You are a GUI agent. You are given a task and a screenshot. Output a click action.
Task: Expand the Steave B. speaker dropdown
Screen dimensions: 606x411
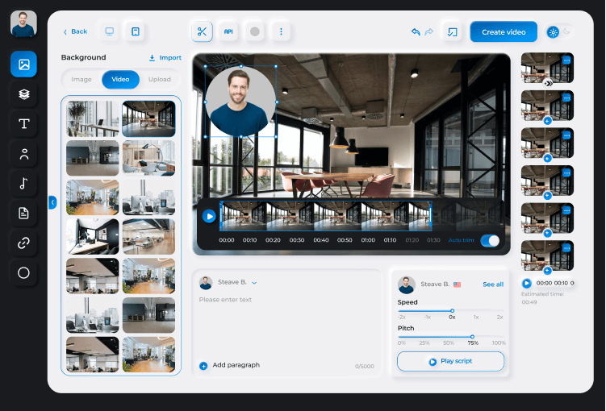tap(254, 283)
